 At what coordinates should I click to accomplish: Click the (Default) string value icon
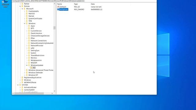pyautogui.click(x=58, y=7)
